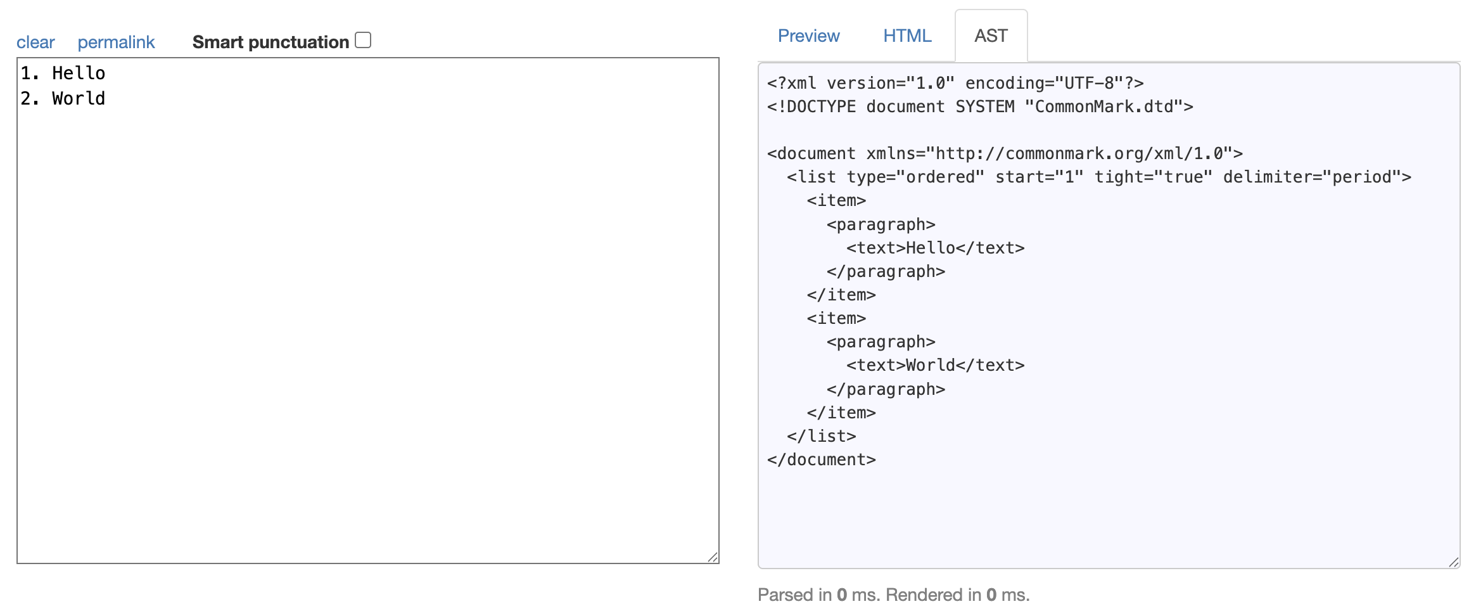The width and height of the screenshot is (1476, 611).
Task: Enable the Smart punctuation checkbox
Action: coord(363,41)
